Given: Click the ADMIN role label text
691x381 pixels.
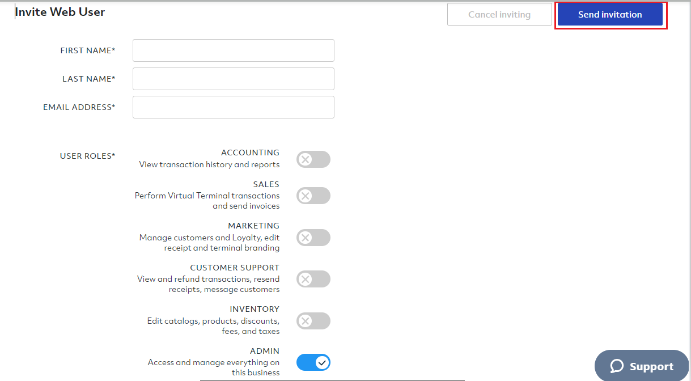Looking at the screenshot, I should (x=264, y=351).
